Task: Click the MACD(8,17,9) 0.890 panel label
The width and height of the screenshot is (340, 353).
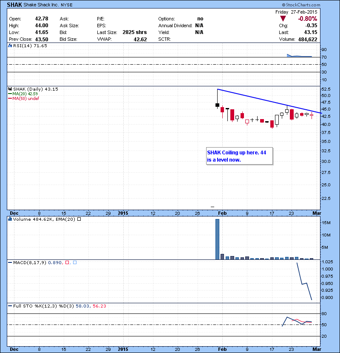Action: pyautogui.click(x=37, y=262)
